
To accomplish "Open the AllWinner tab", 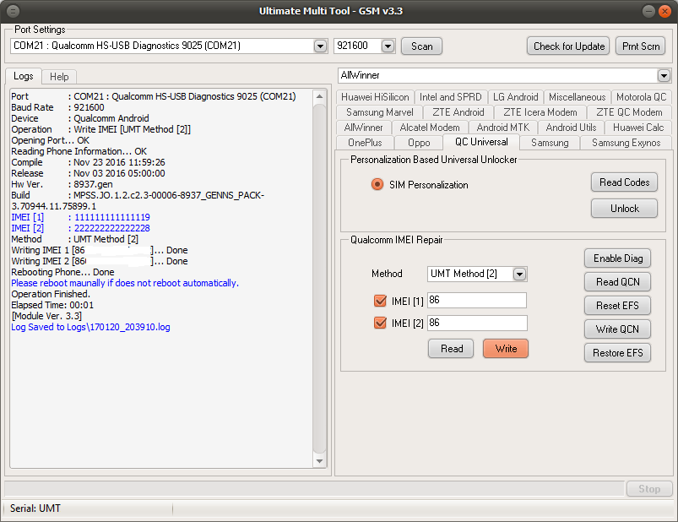I will 364,128.
